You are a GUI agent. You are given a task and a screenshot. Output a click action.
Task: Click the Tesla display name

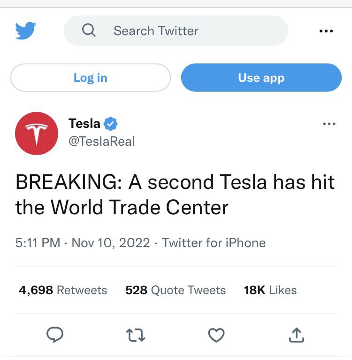coord(84,124)
